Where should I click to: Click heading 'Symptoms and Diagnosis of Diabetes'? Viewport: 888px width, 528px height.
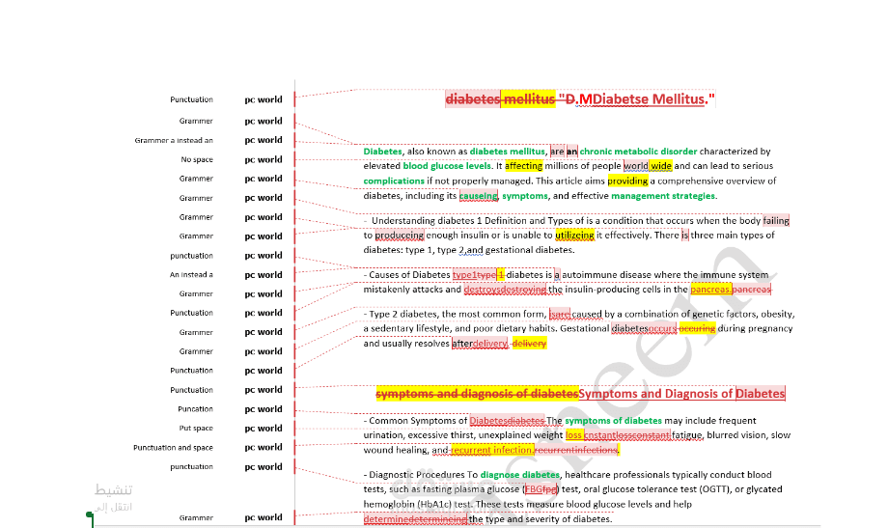pyautogui.click(x=681, y=394)
